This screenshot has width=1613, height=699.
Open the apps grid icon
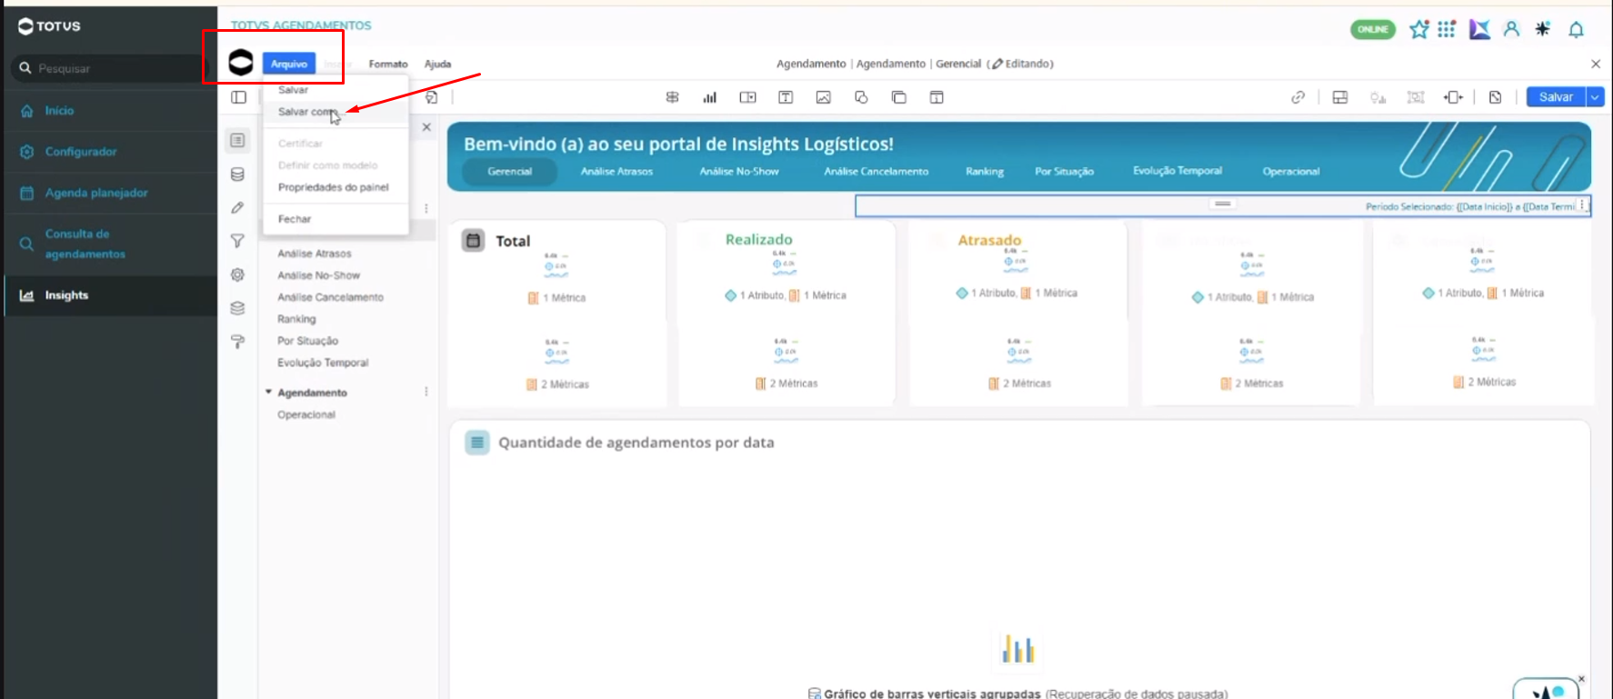click(x=1447, y=29)
